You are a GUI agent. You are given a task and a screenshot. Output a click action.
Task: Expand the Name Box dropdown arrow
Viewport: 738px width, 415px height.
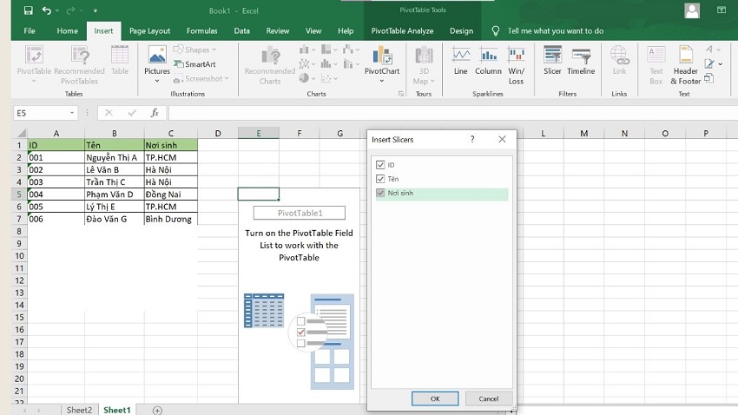pyautogui.click(x=72, y=113)
